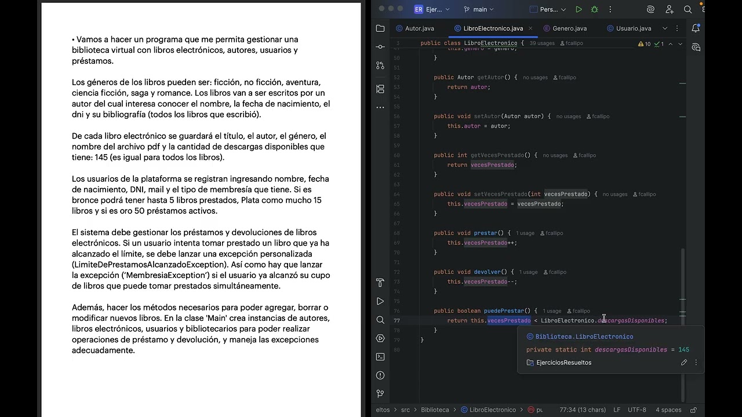Click the 1 usage hint beside prestar()
Viewport: 742px width, 417px height.
click(x=525, y=233)
